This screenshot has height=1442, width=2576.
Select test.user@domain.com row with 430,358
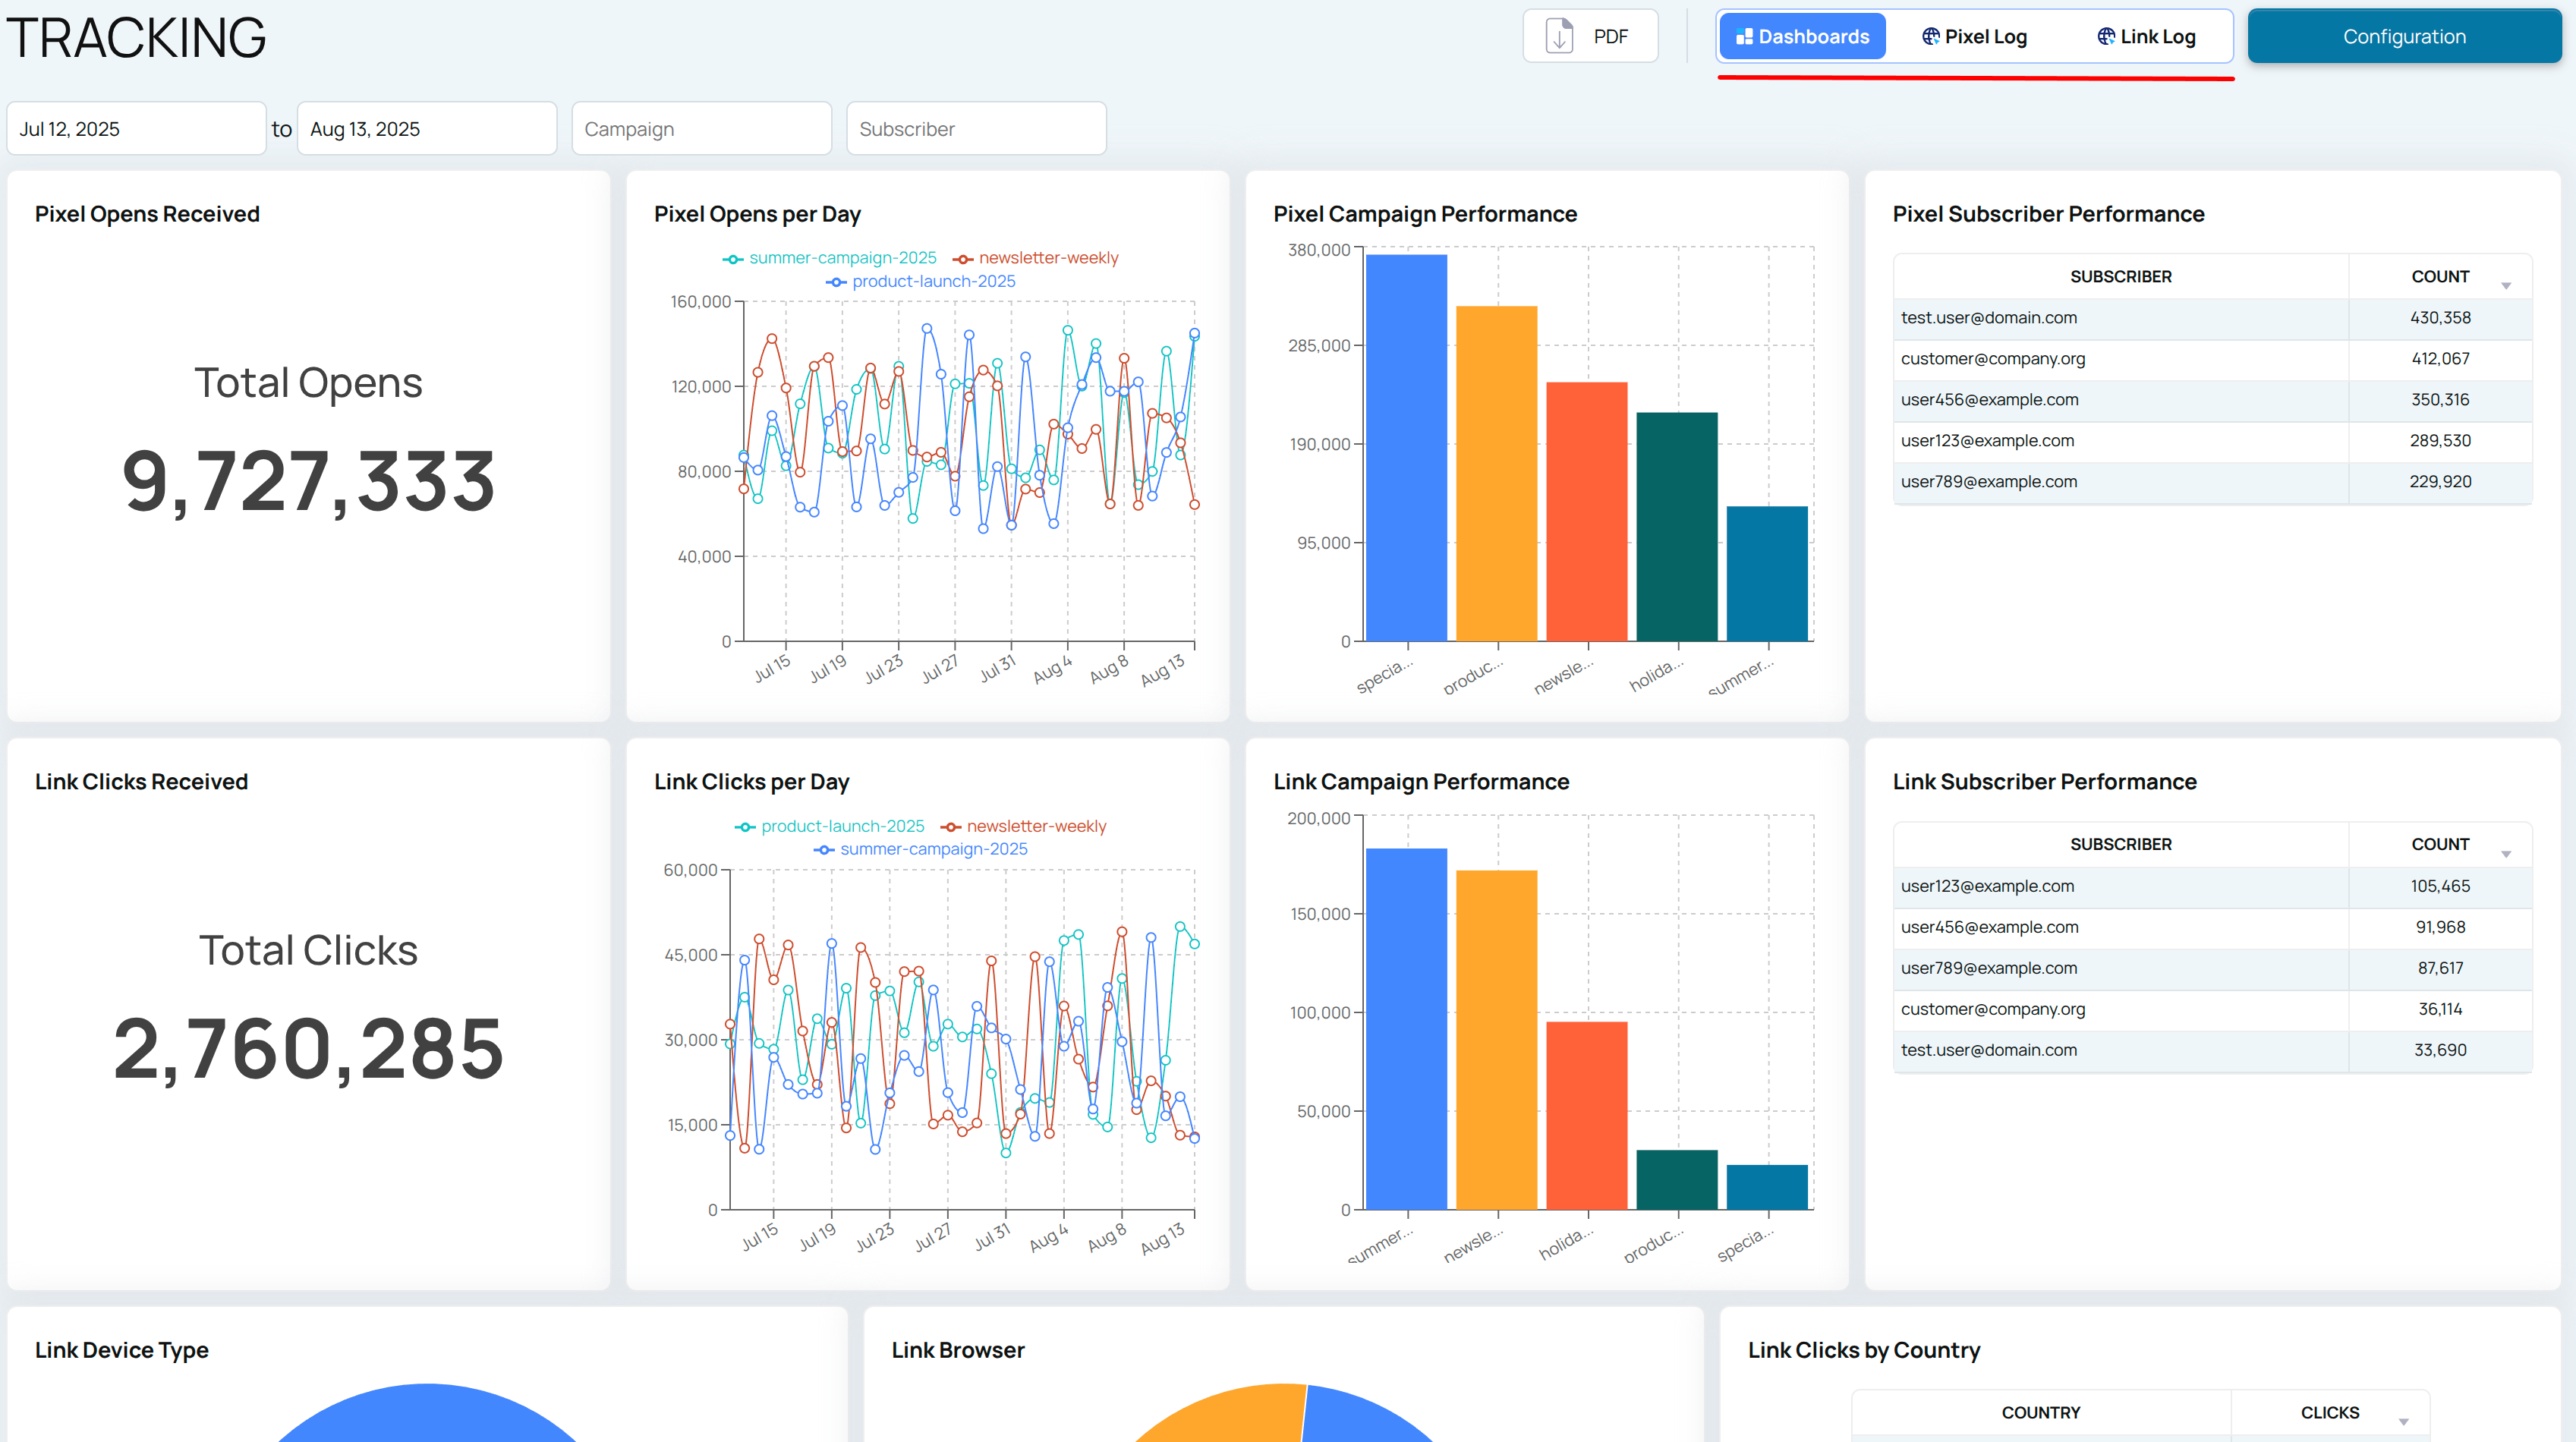tap(2212, 318)
